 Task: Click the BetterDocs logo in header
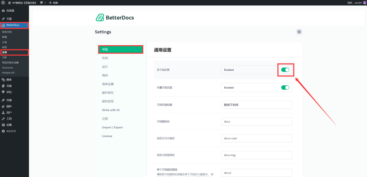115,17
